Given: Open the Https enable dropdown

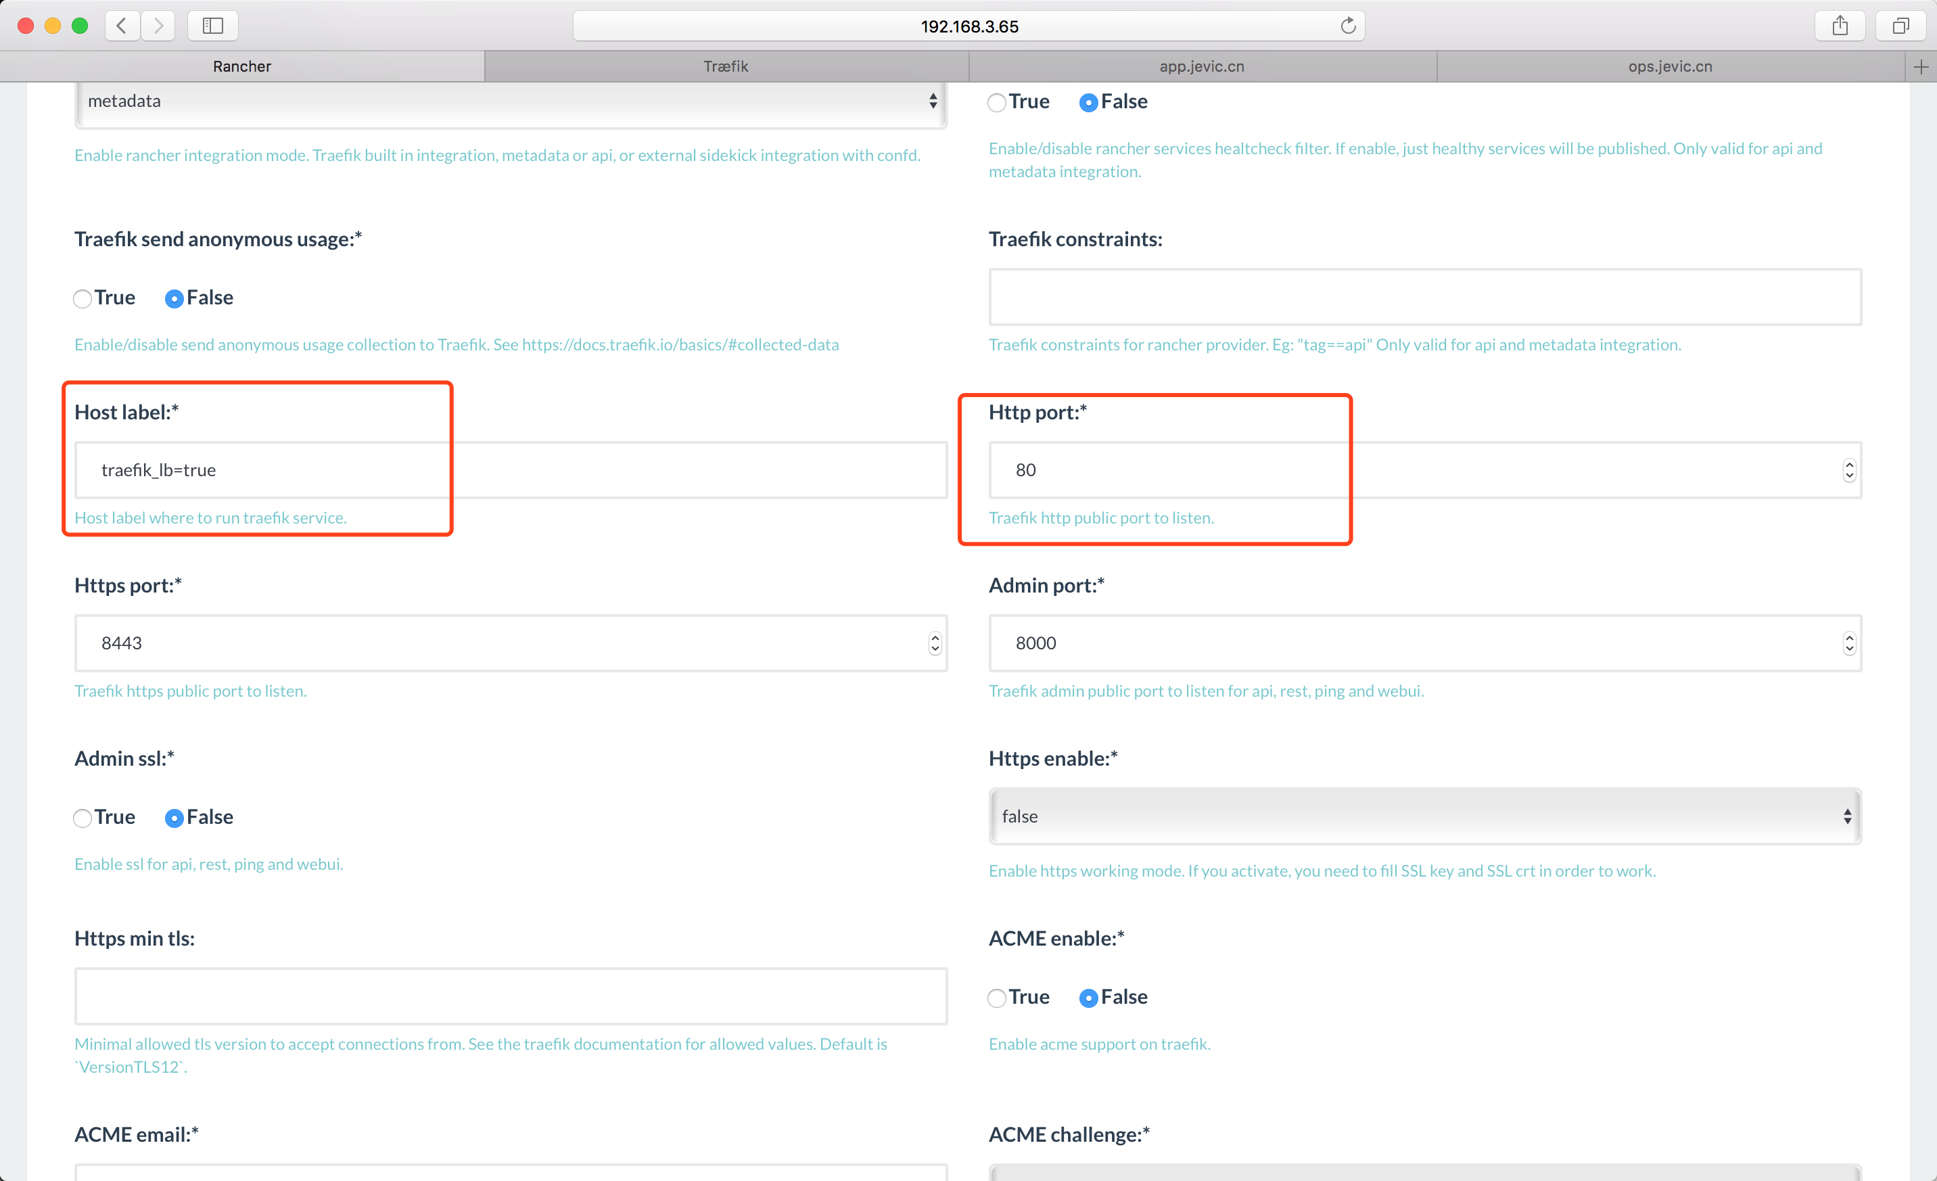Looking at the screenshot, I should (x=1424, y=816).
